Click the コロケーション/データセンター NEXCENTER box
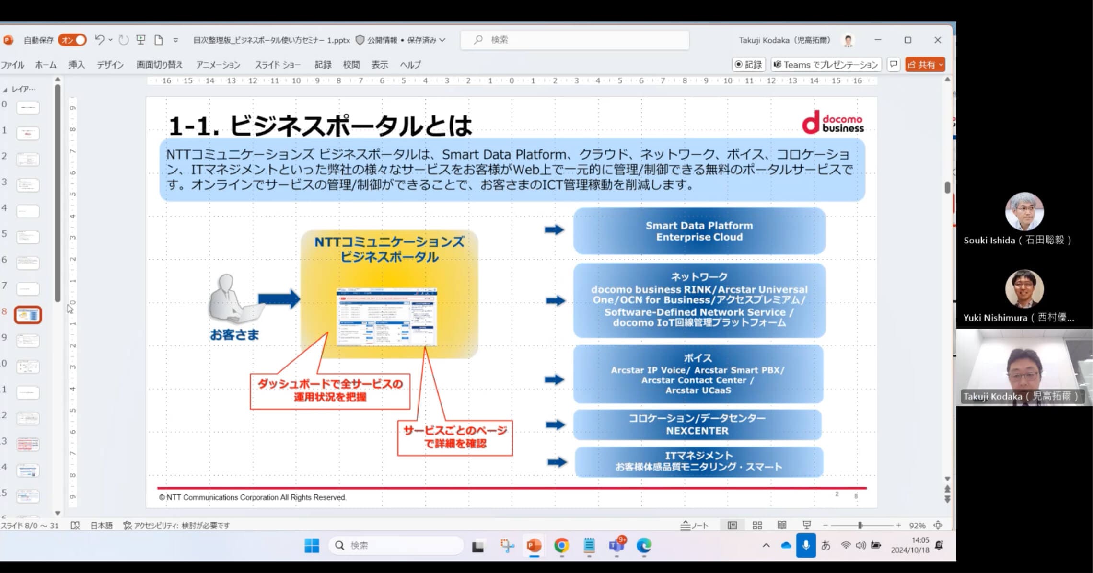This screenshot has height=573, width=1093. pyautogui.click(x=697, y=424)
